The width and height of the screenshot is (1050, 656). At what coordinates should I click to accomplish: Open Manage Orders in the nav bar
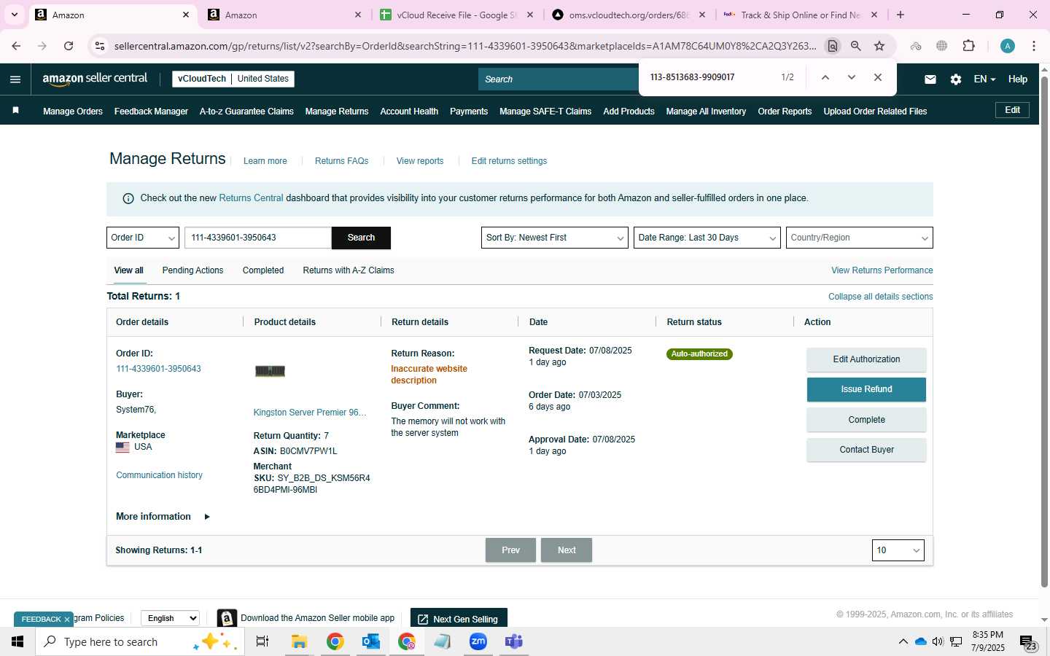(73, 112)
